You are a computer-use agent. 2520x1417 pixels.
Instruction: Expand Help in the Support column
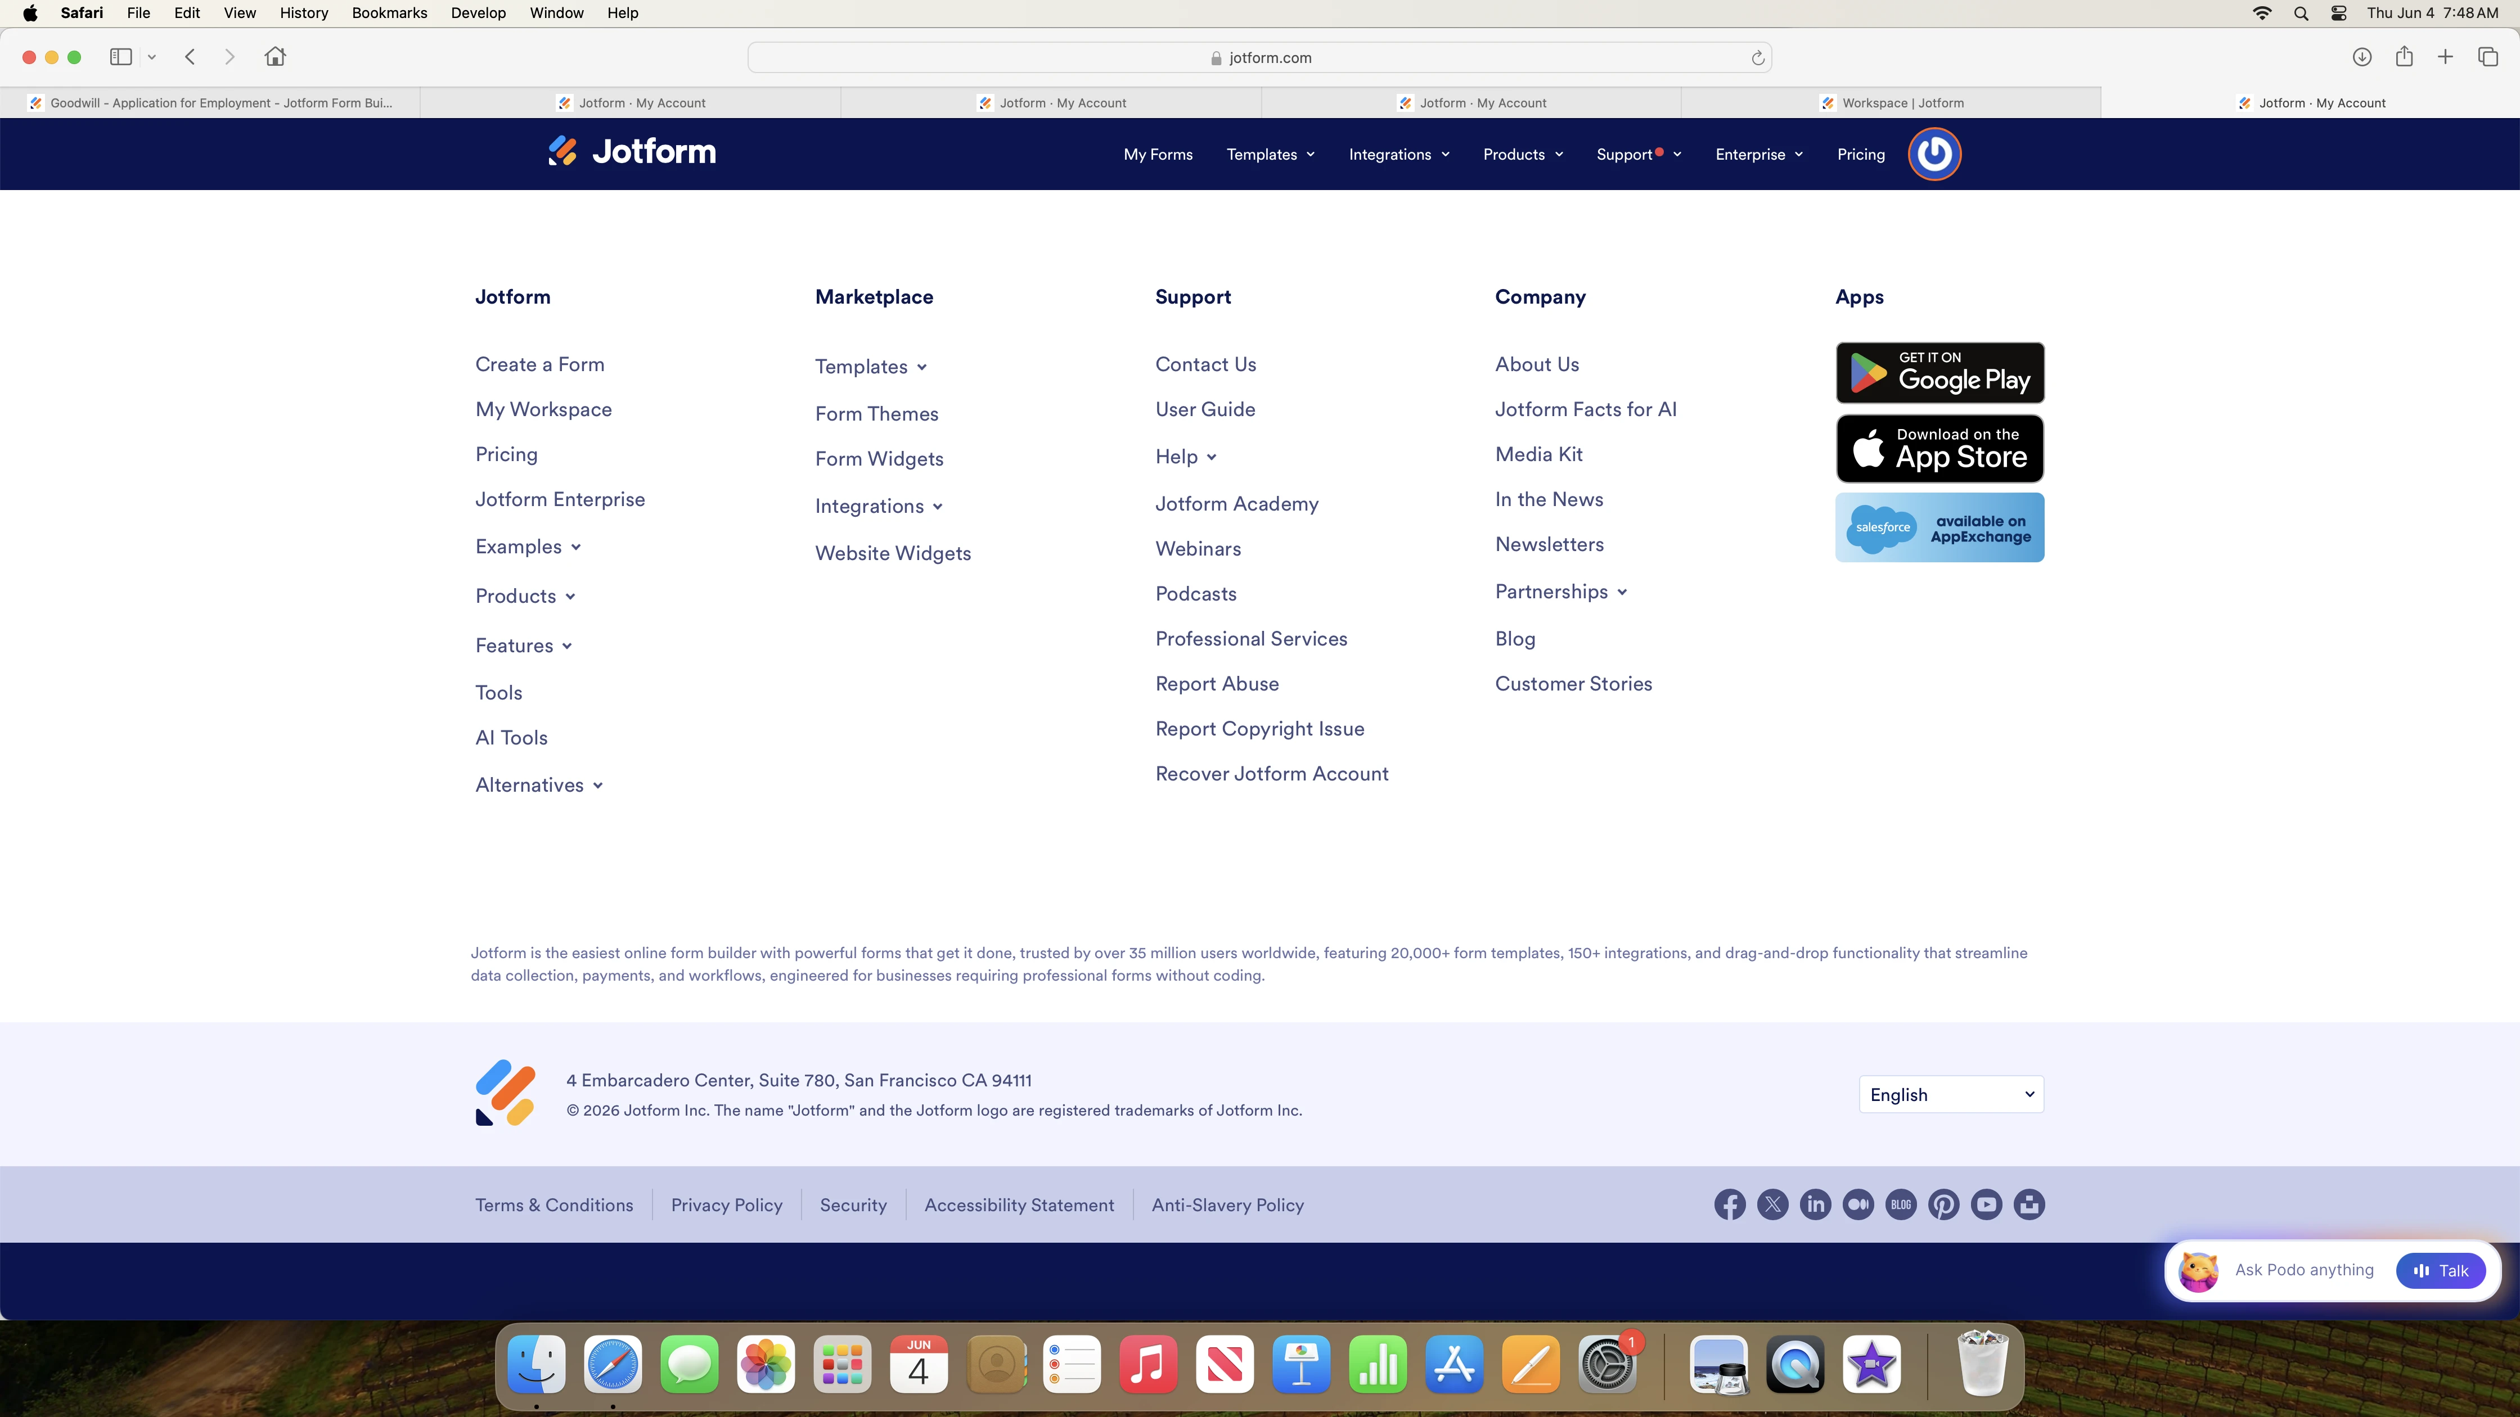[1186, 457]
